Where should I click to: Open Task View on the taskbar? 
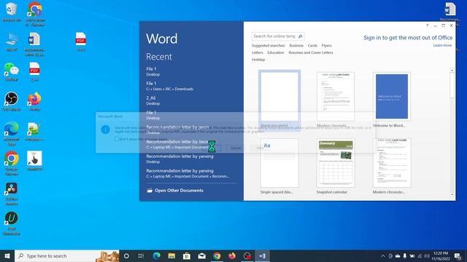(x=141, y=255)
